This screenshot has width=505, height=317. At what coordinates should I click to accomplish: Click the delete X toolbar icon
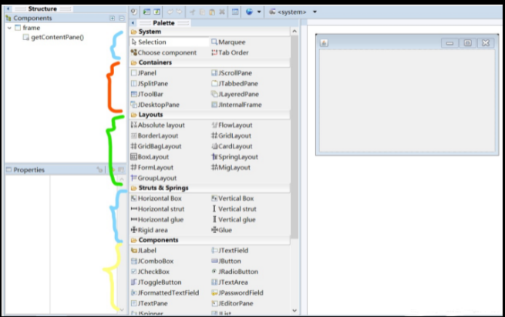click(222, 12)
